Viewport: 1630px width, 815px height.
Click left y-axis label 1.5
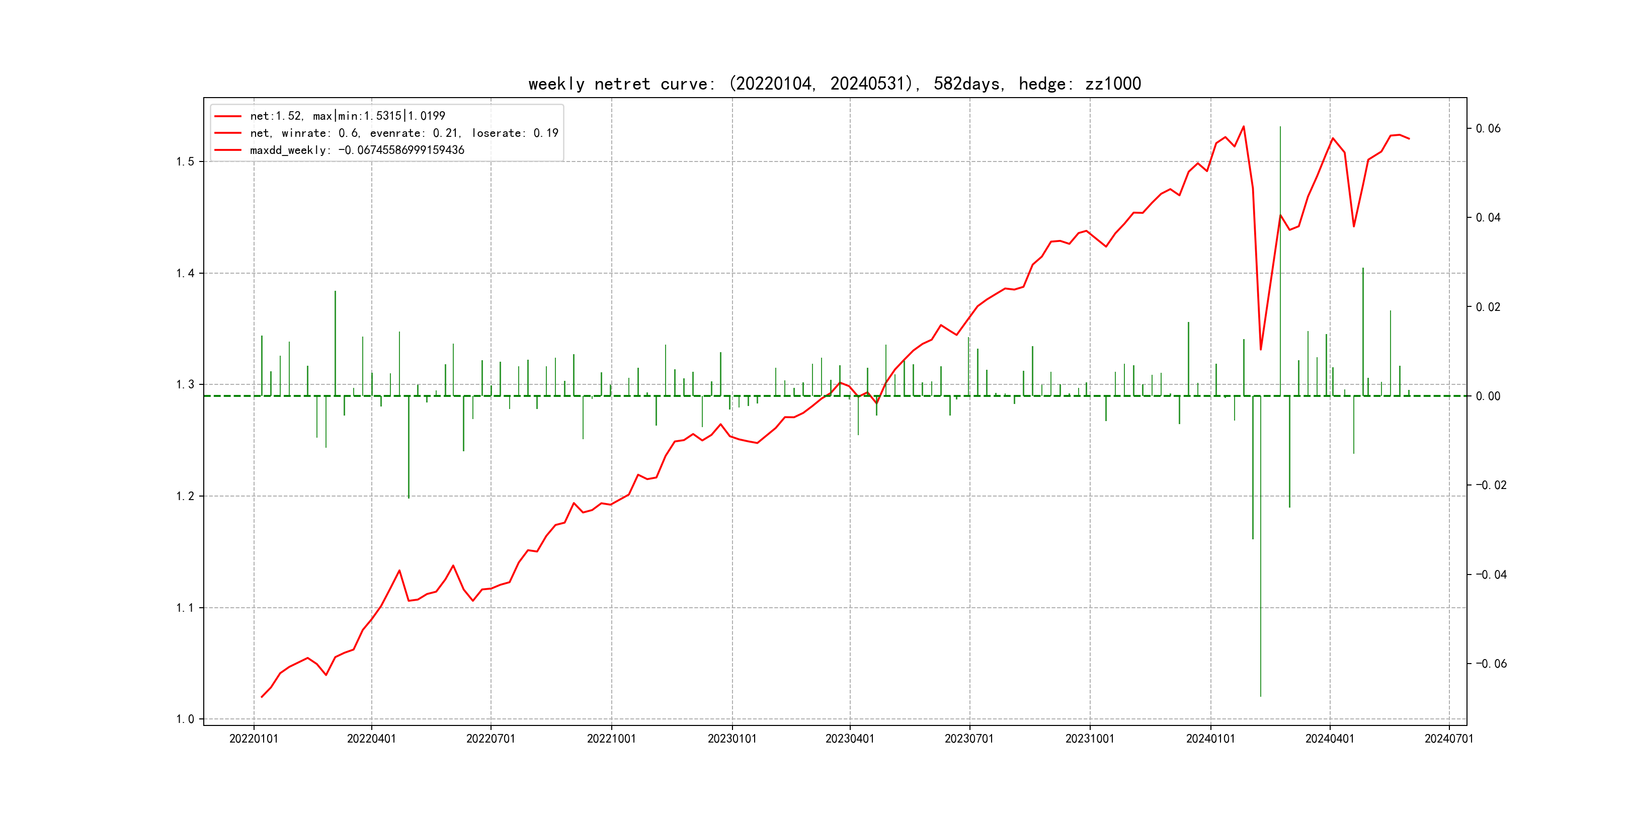186,161
